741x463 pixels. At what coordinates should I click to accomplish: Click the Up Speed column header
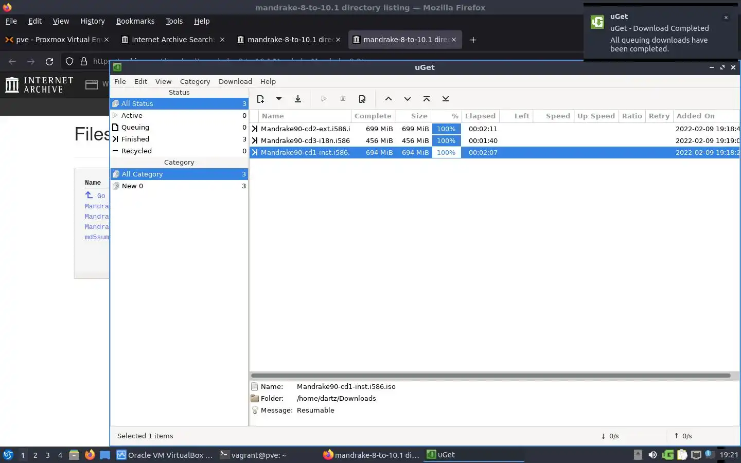(596, 116)
